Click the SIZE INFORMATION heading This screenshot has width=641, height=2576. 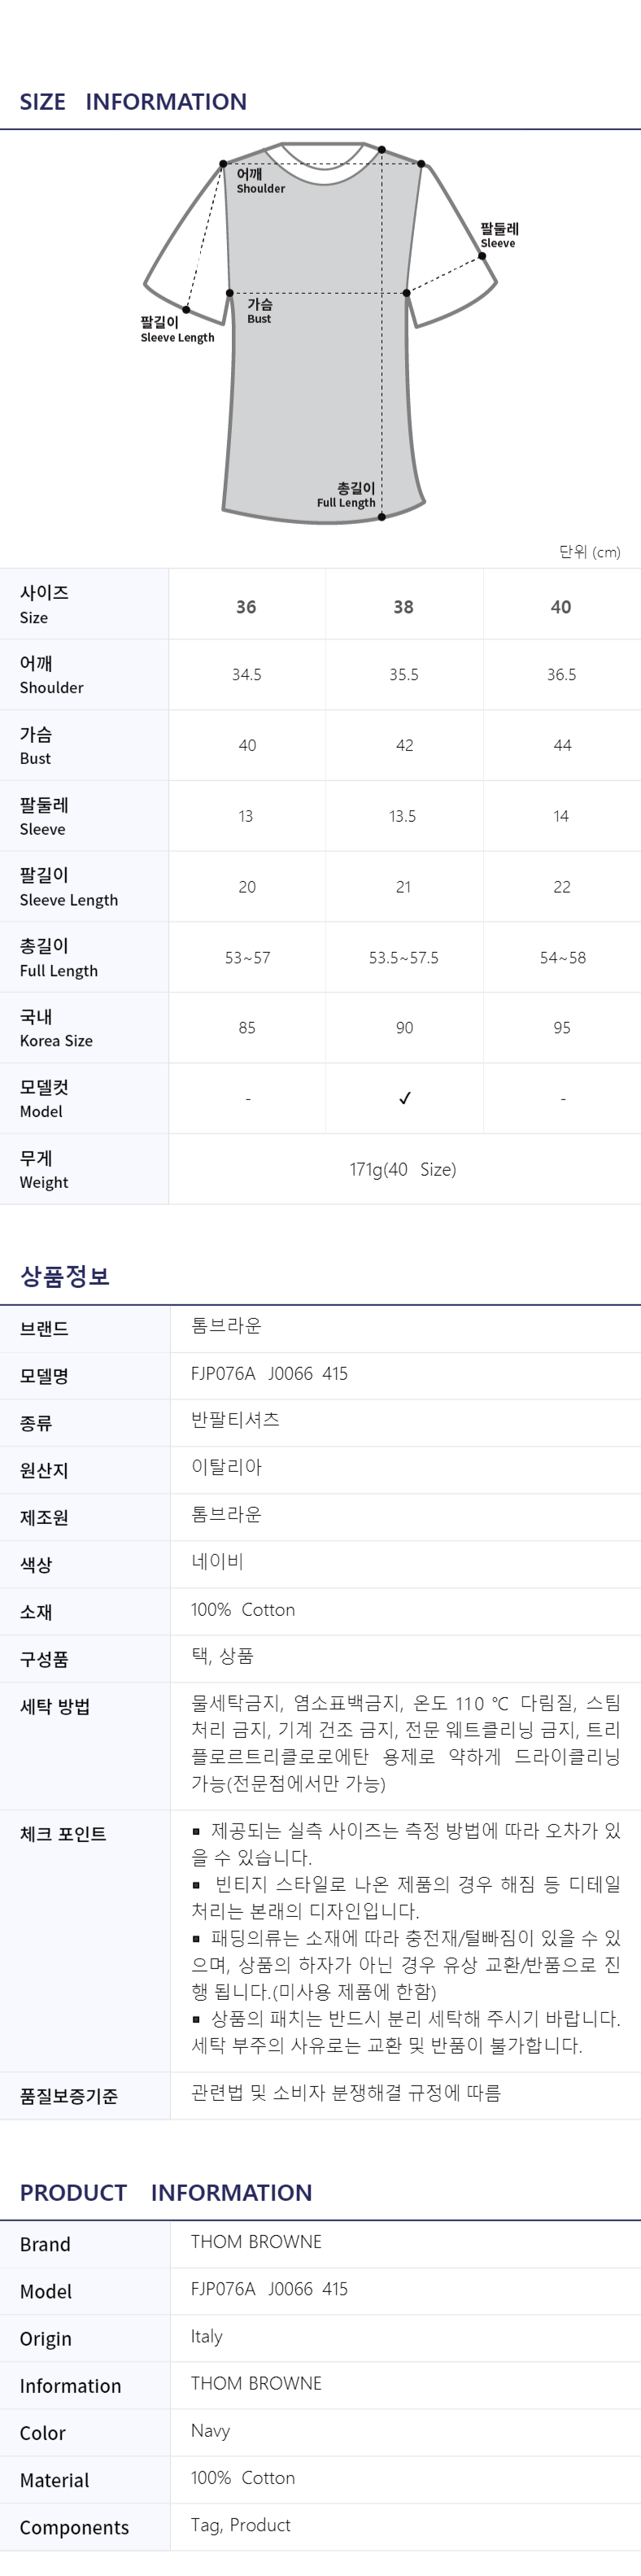click(133, 102)
